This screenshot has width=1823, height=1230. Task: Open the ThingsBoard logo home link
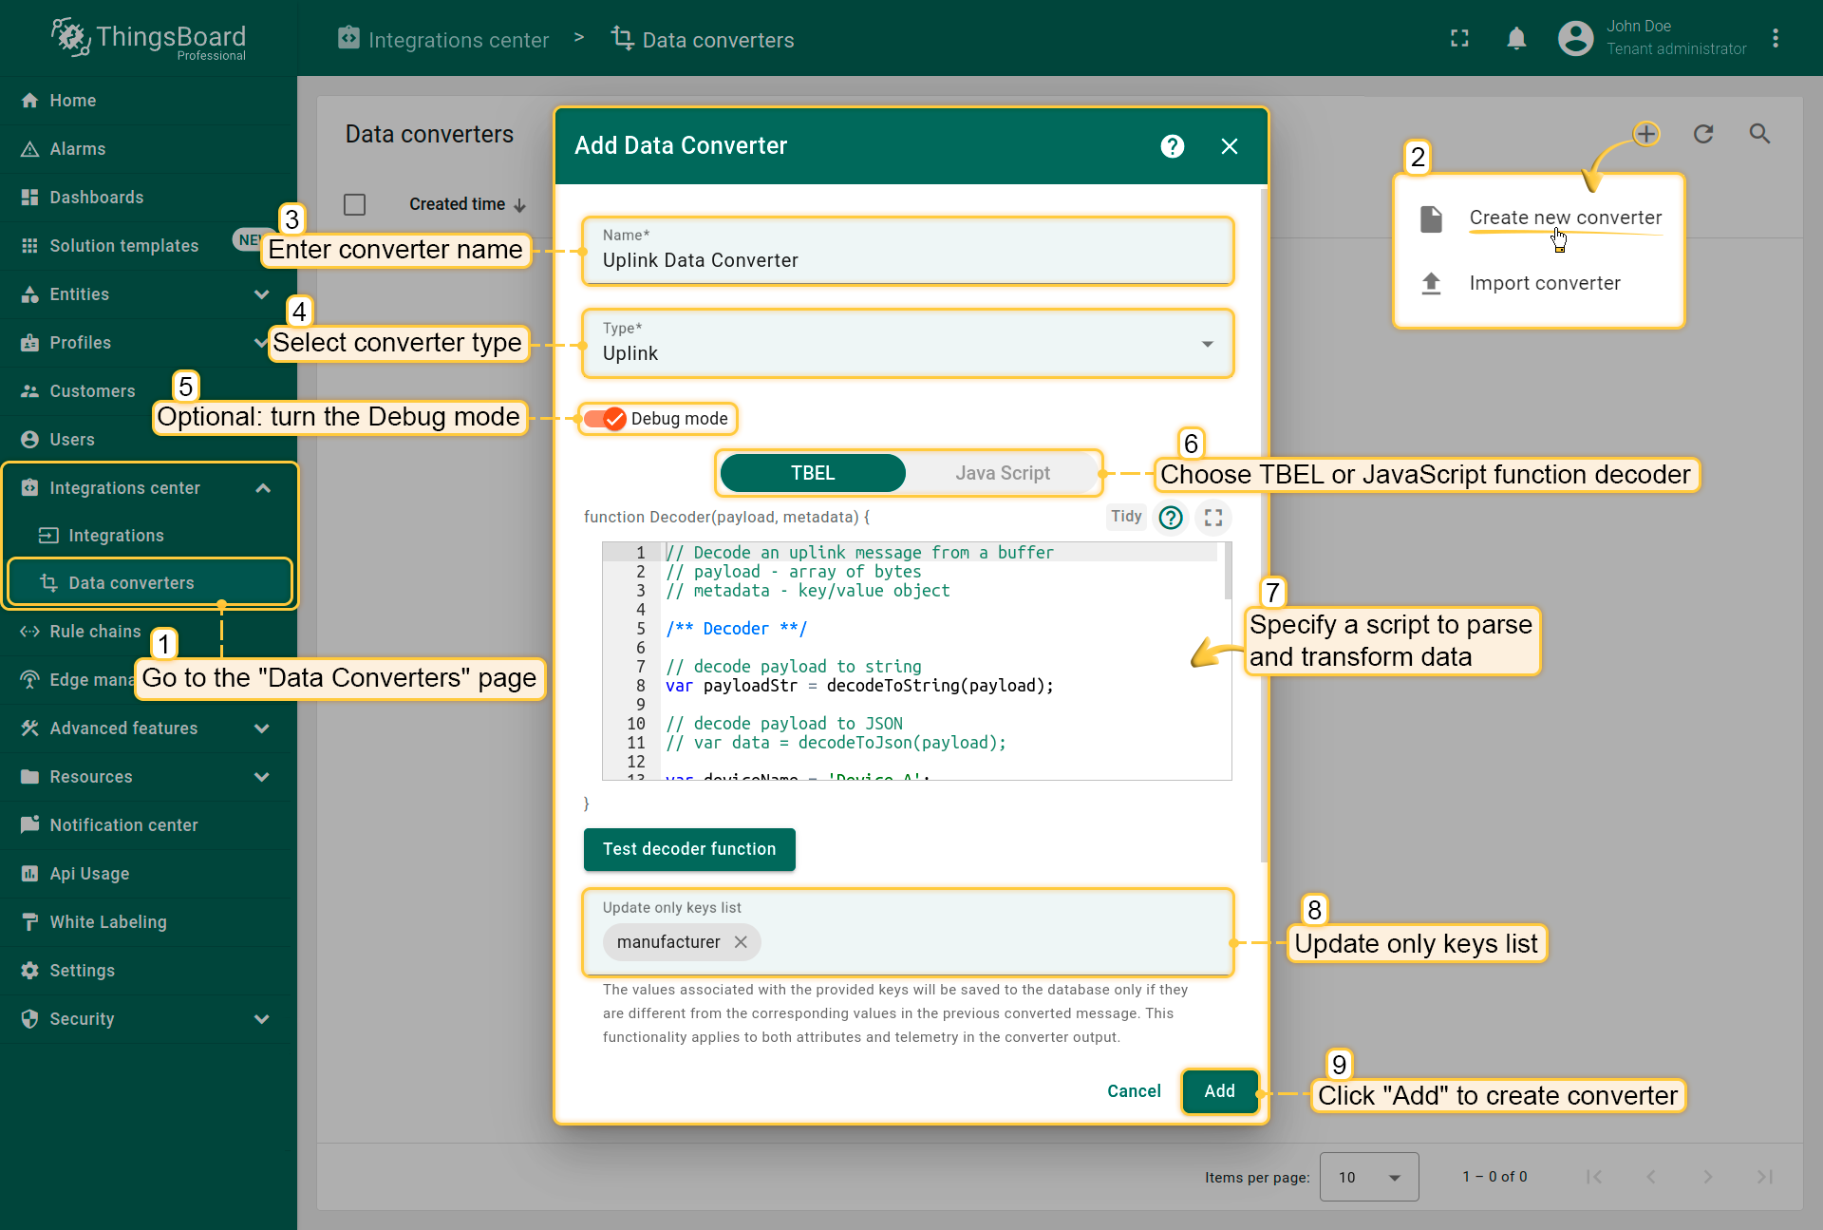coord(148,39)
